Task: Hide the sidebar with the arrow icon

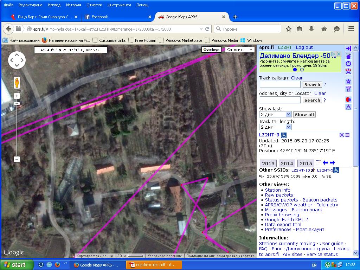Action: coord(348,49)
